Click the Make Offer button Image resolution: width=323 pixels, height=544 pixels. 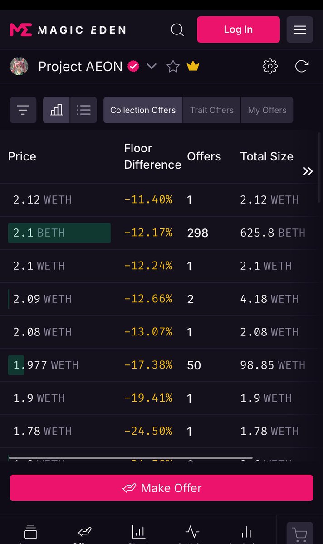(x=161, y=488)
